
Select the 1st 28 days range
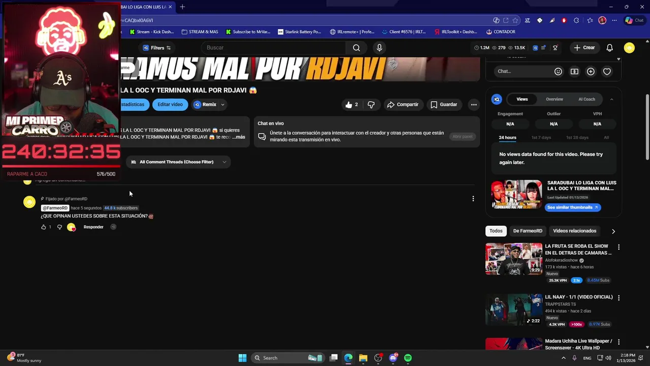[x=577, y=138]
